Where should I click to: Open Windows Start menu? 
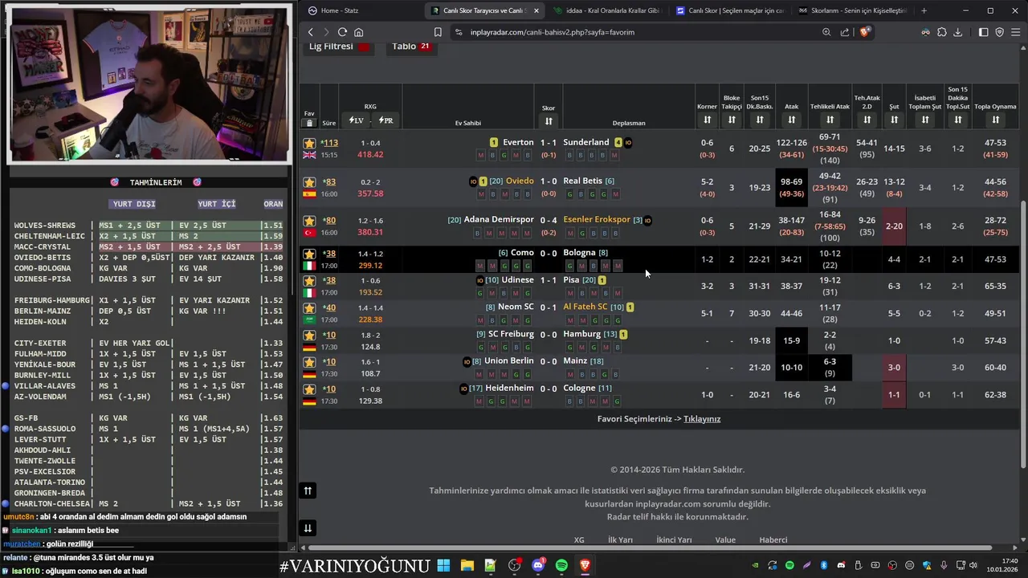pos(443,565)
